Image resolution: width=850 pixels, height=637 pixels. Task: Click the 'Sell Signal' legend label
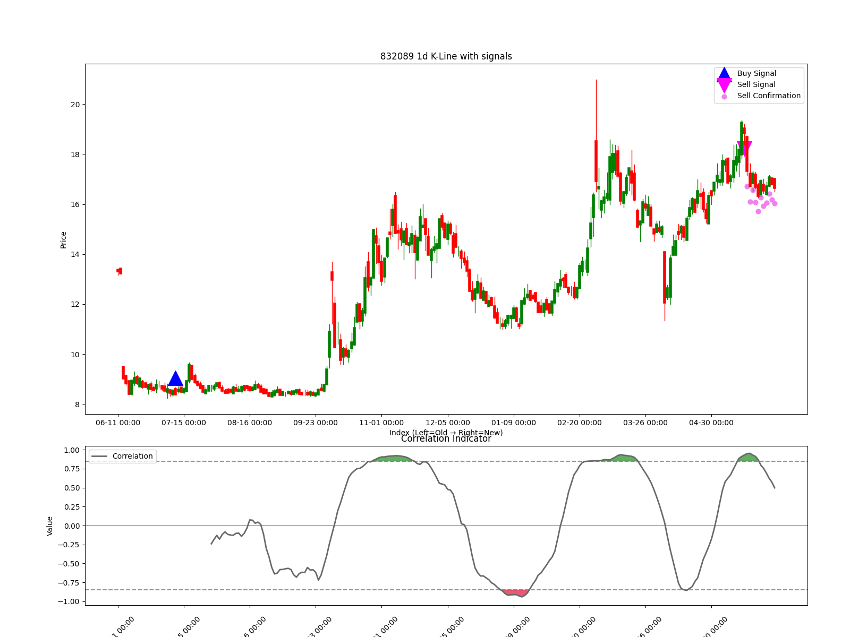click(756, 85)
